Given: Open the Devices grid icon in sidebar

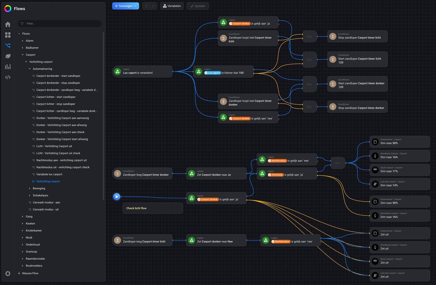Looking at the screenshot, I should tap(8, 35).
